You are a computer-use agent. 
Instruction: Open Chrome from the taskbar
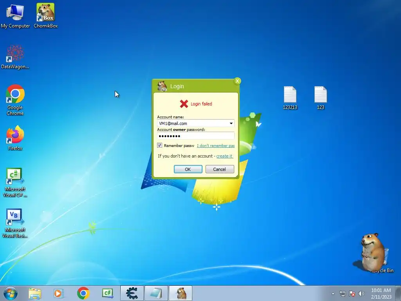click(83, 293)
